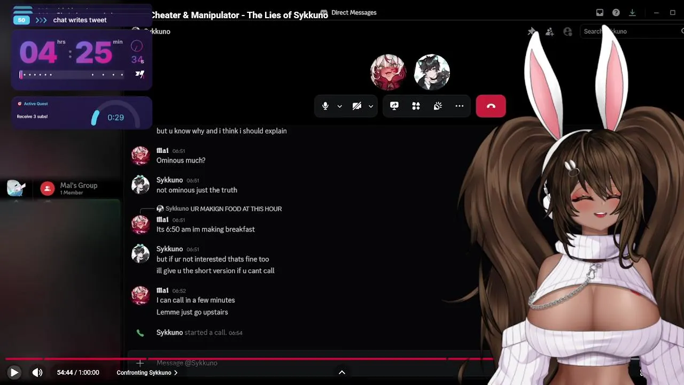Open camera options dropdown arrow
This screenshot has height=385, width=684.
[x=371, y=106]
